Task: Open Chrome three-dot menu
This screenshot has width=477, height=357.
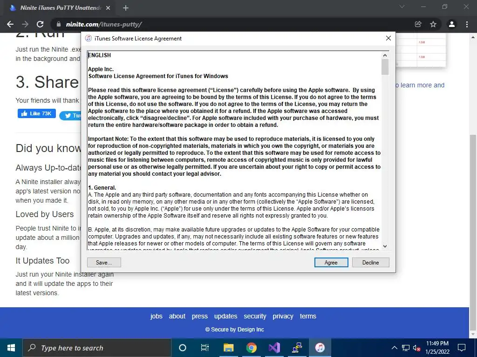Action: 467,24
